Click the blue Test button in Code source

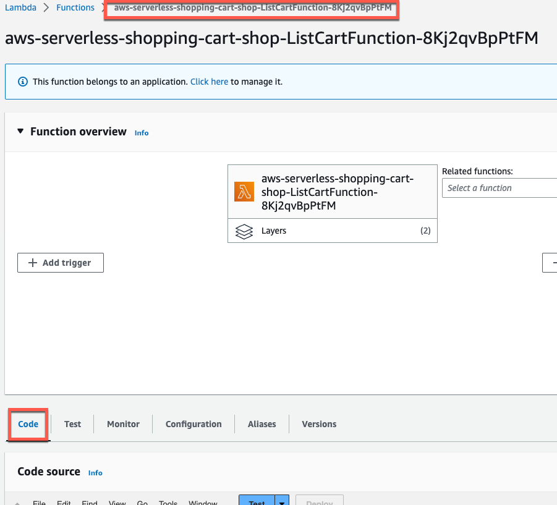pos(257,501)
